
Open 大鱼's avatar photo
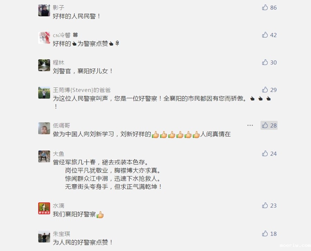44,156
